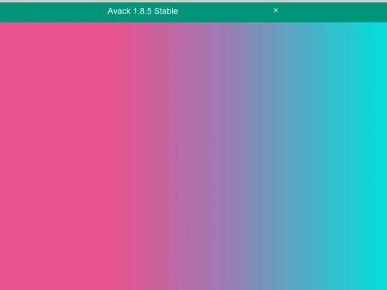Screen dimensions: 387x290
Task: Close the Avack 1.8.5 Stable banner
Action: 276,10
